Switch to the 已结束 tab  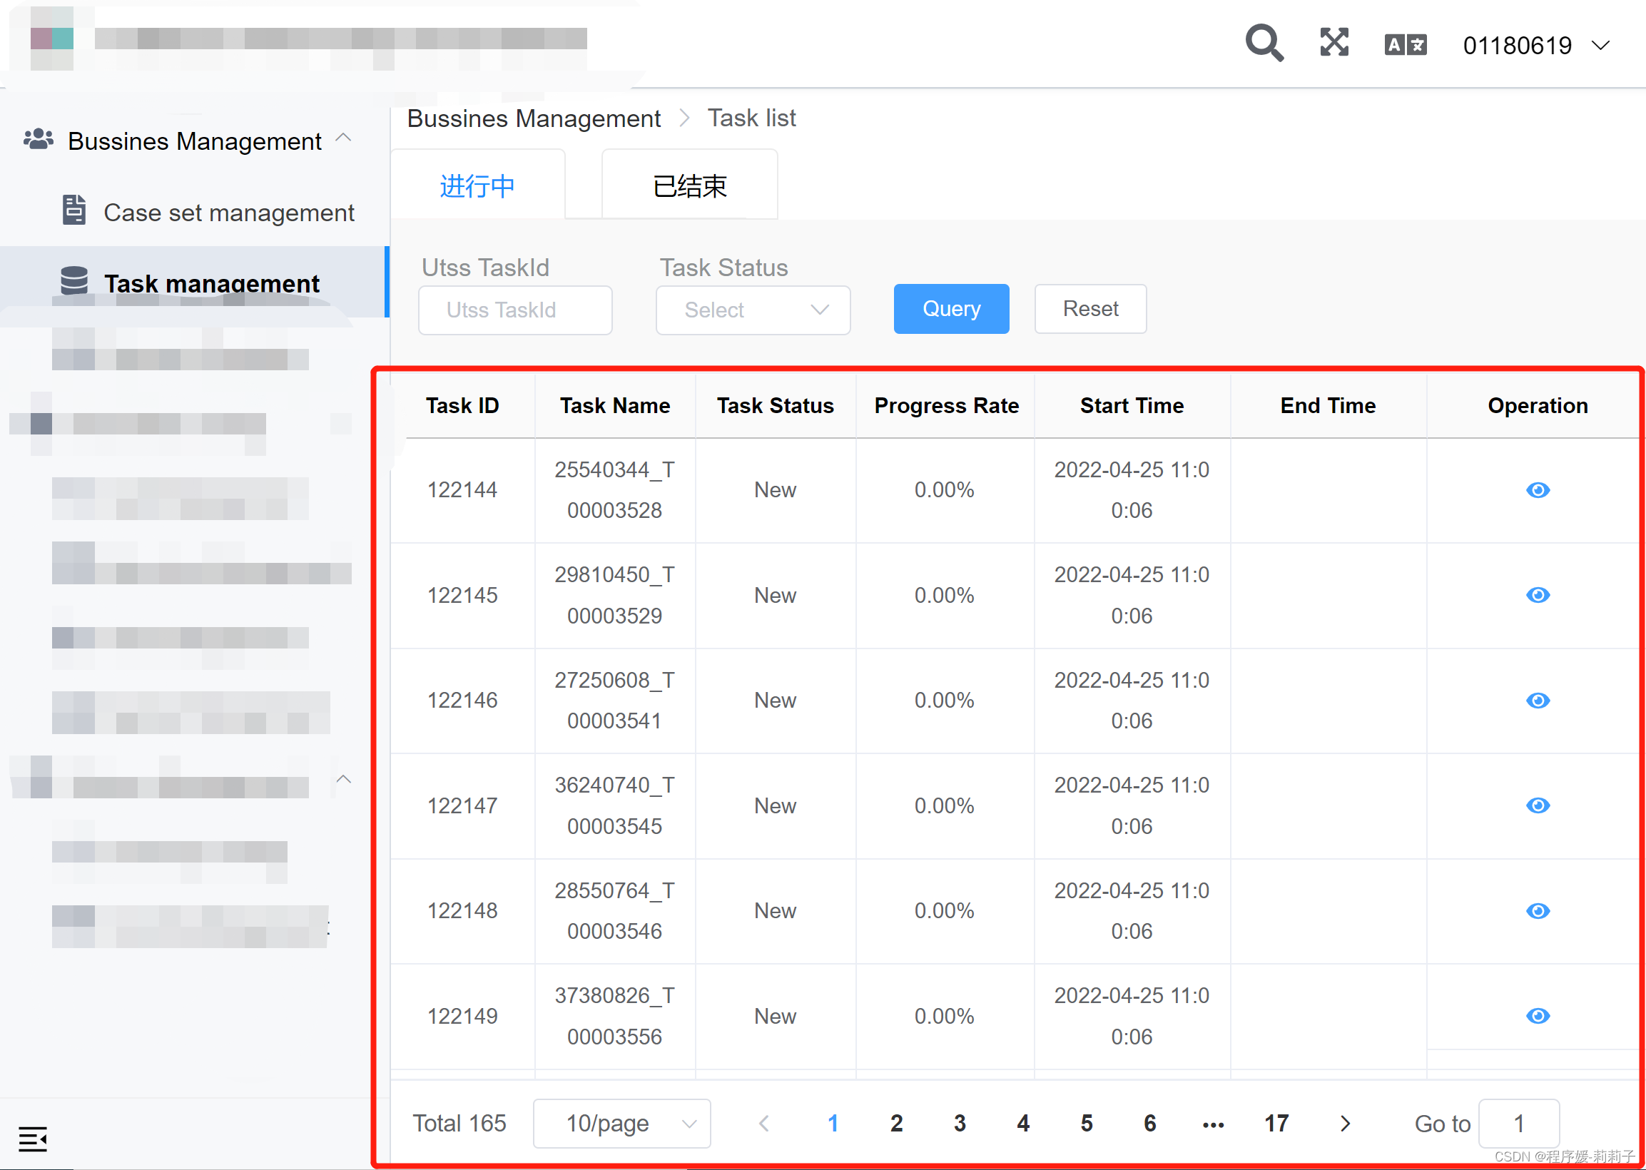coord(689,186)
